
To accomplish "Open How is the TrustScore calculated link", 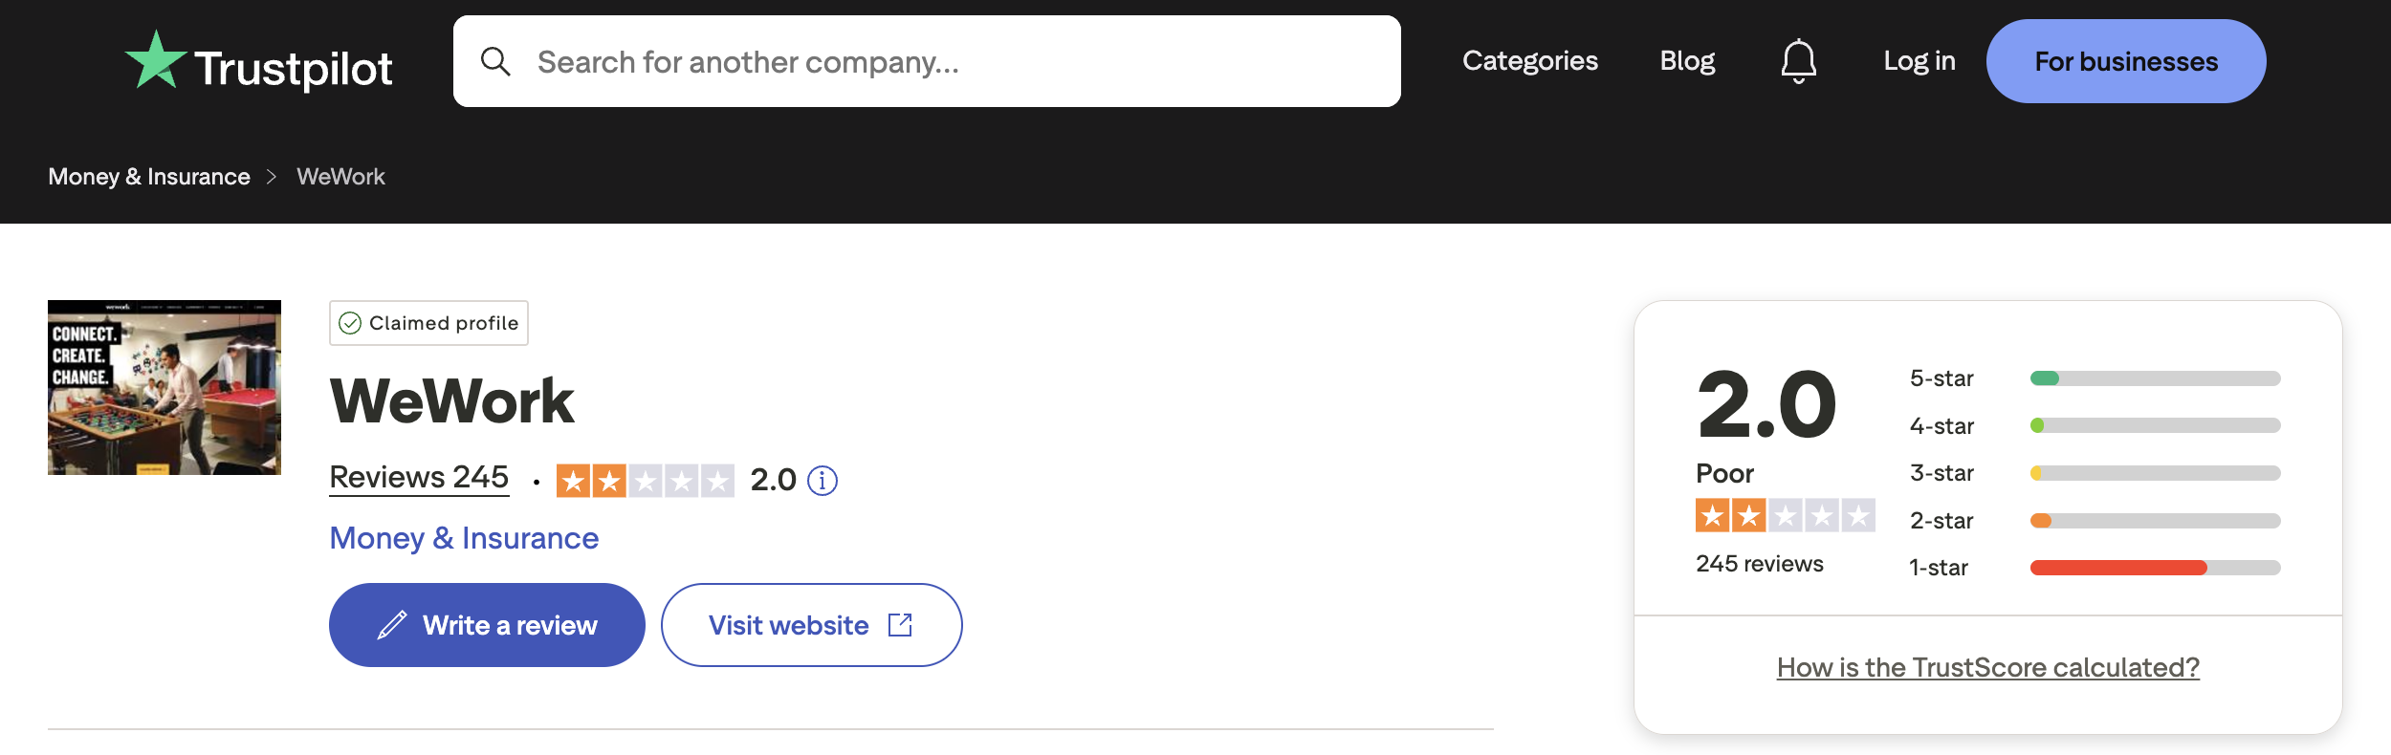I will [1987, 667].
